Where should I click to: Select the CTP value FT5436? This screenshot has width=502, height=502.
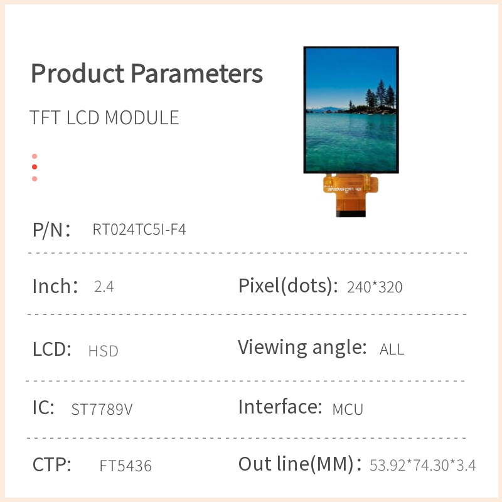[125, 466]
